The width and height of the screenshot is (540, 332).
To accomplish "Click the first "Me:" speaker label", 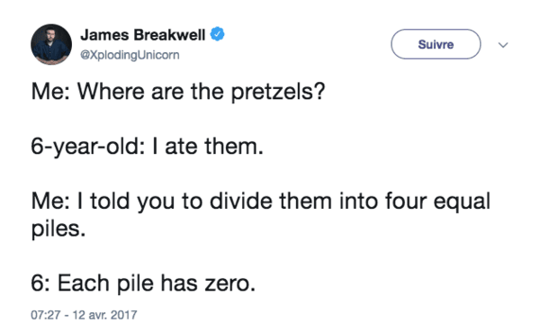I will click(x=50, y=92).
